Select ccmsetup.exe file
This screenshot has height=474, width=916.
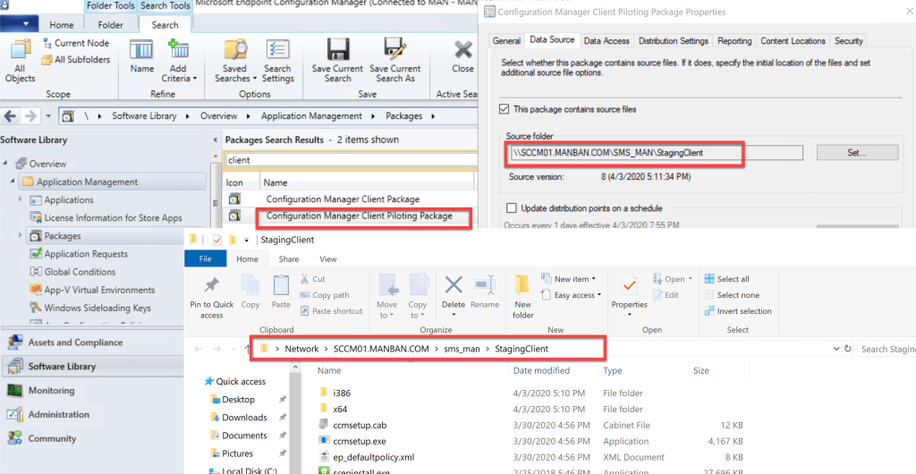coord(360,441)
